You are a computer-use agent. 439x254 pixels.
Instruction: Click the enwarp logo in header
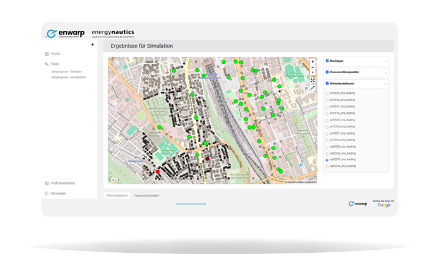click(x=65, y=33)
